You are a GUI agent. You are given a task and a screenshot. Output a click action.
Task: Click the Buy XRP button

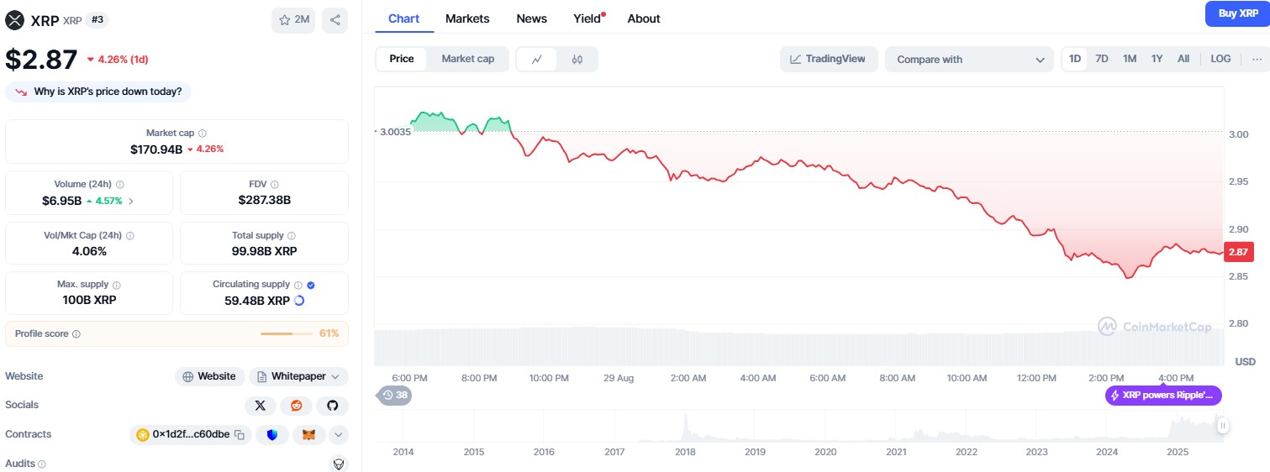click(1237, 13)
